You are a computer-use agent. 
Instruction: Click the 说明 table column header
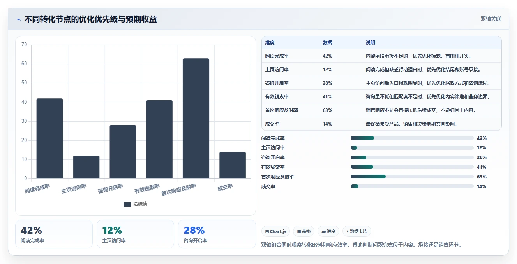coord(370,43)
